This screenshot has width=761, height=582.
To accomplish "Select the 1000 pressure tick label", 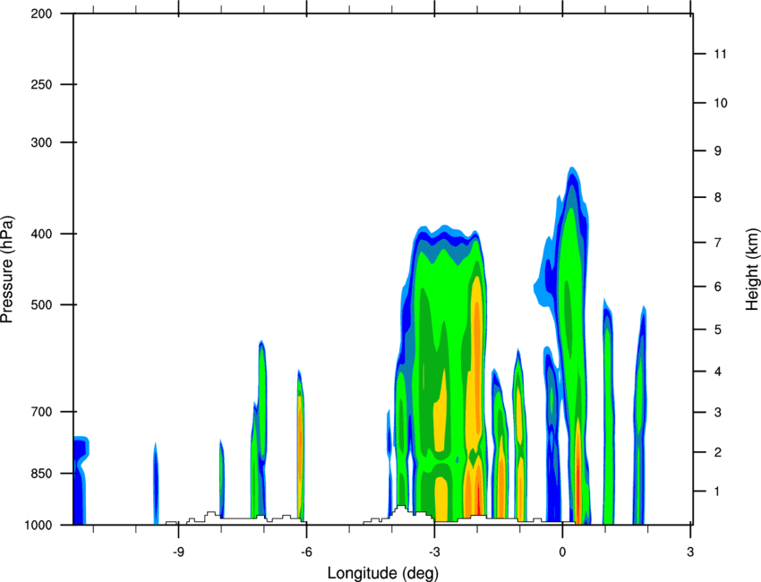I will click(38, 525).
